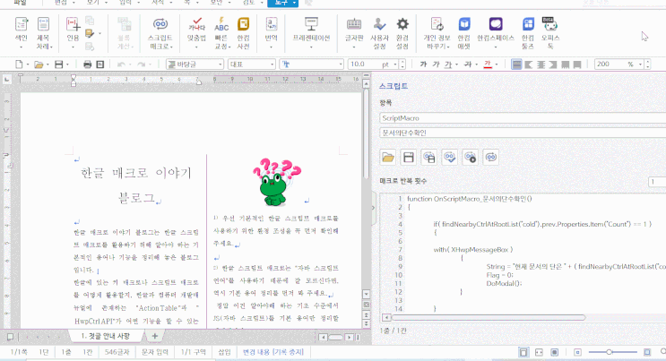Click the frog image in document

(x=276, y=182)
